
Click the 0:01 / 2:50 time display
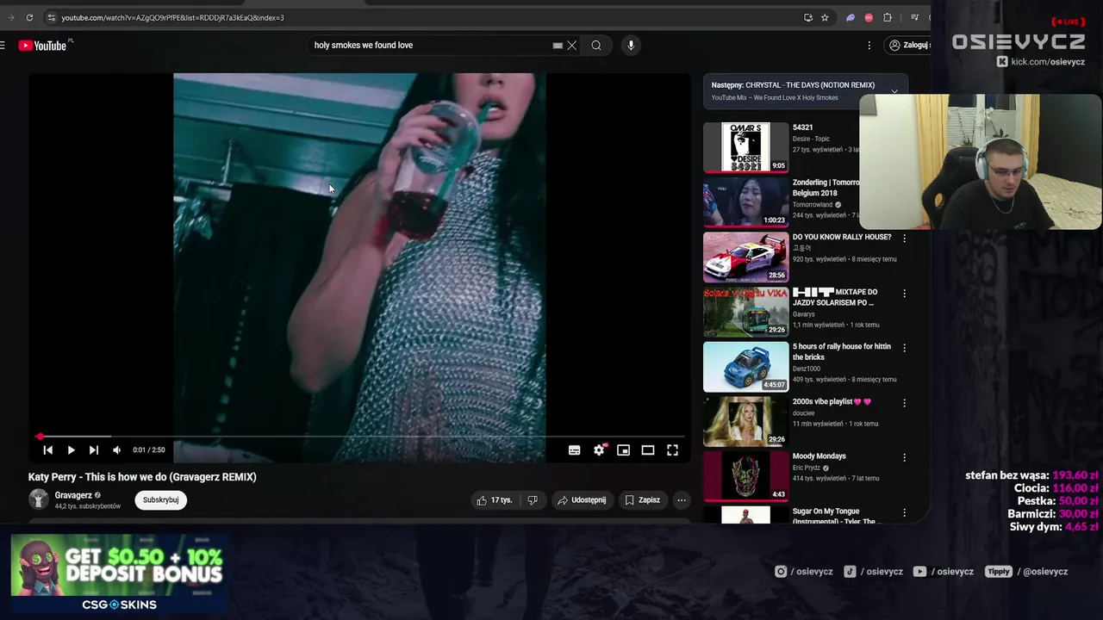149,450
